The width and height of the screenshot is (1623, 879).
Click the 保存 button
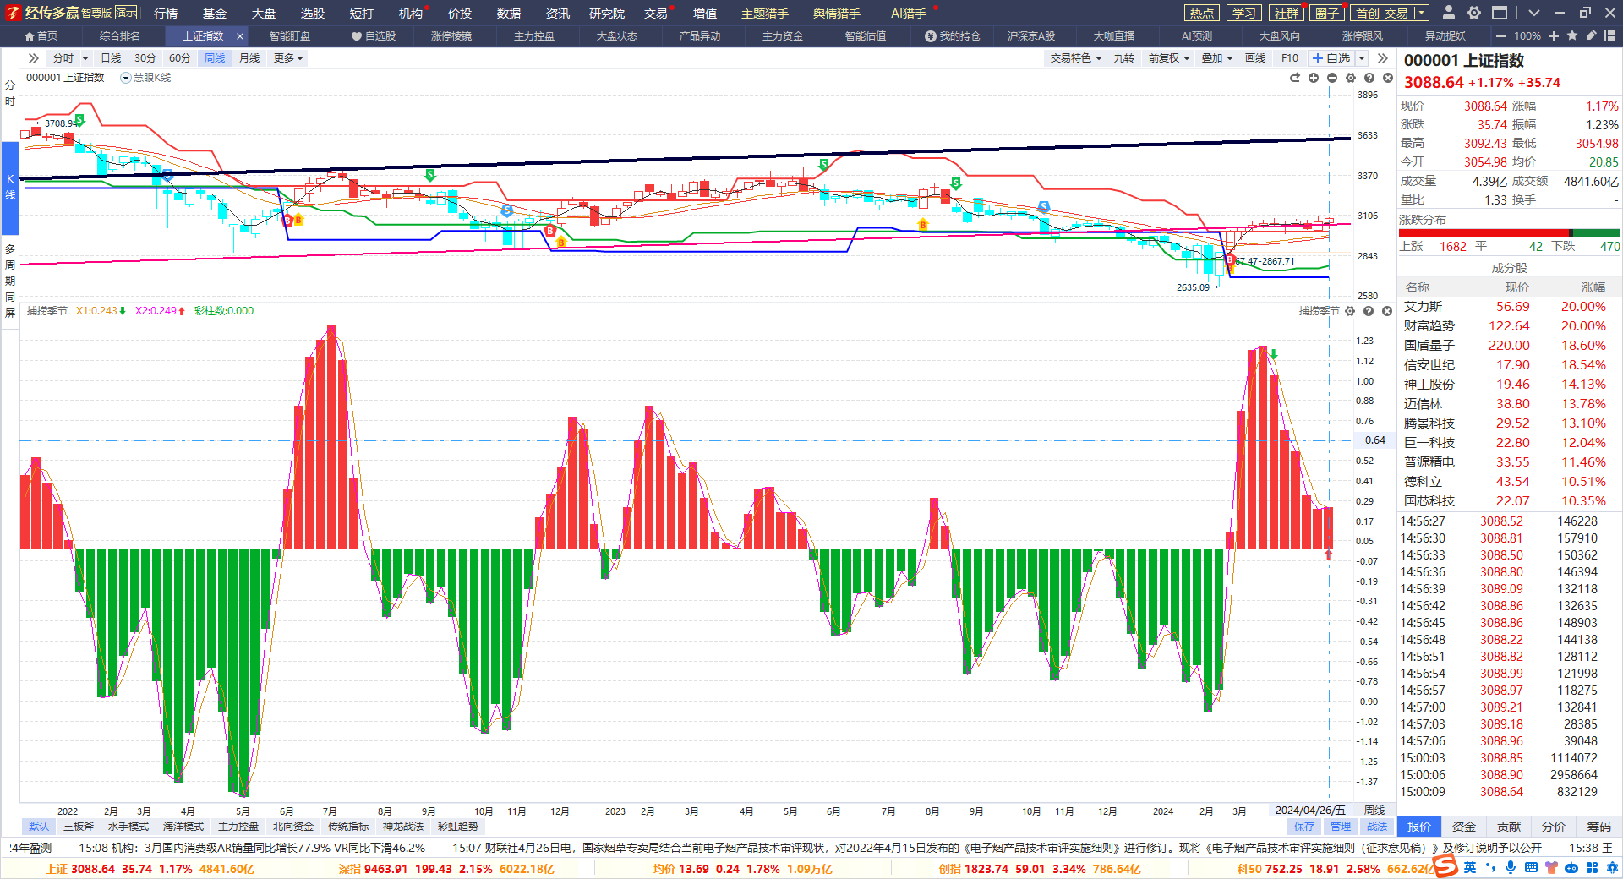point(1304,827)
